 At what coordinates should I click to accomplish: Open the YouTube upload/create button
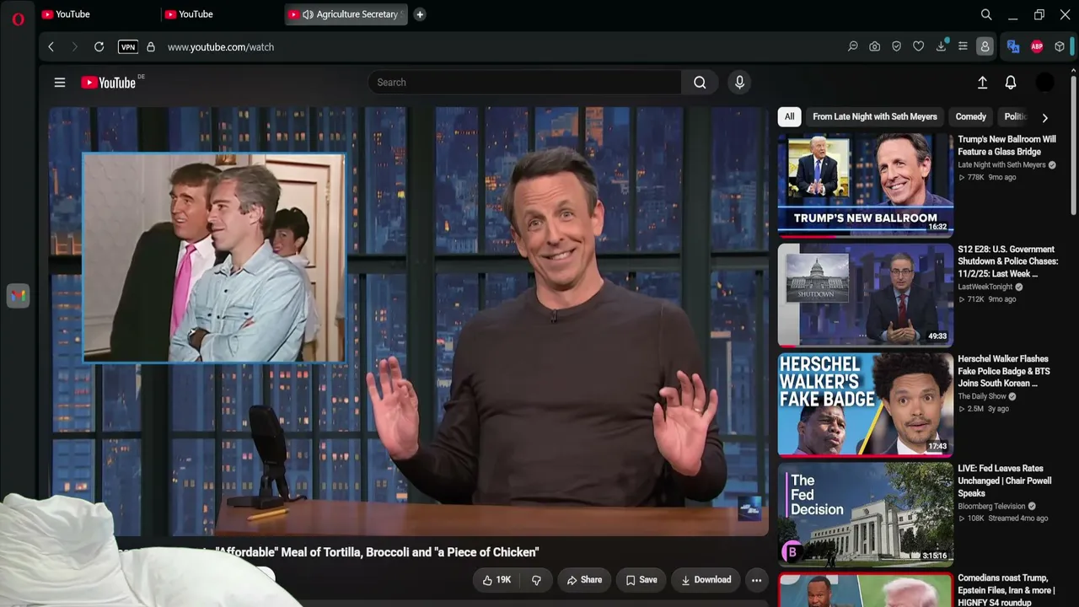click(982, 83)
